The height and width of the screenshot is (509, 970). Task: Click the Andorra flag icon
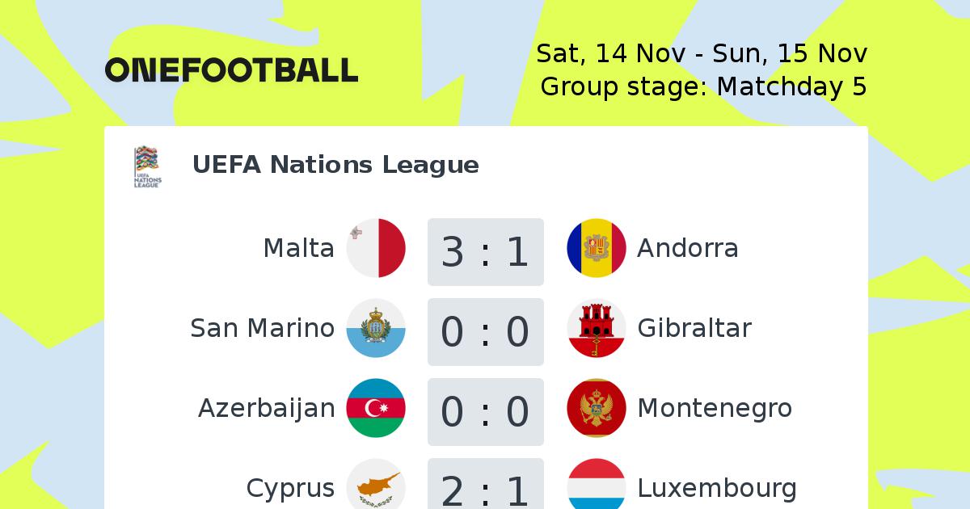[597, 248]
